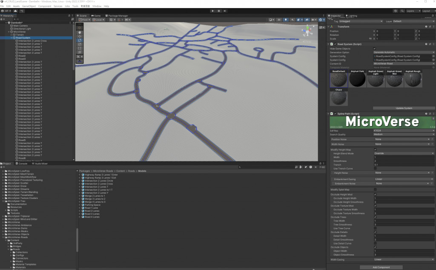Toggle scene visibility eye icon

[x=307, y=20]
